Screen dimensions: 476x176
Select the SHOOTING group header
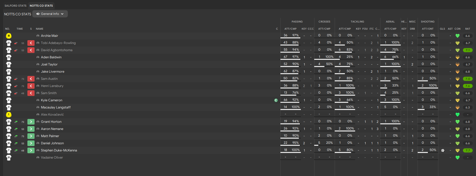[428, 22]
